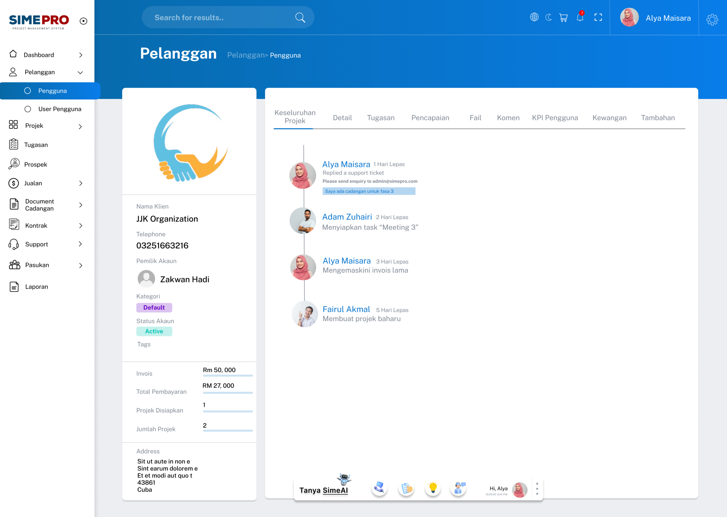Image resolution: width=727 pixels, height=517 pixels.
Task: Click the Pasukan team icon
Action: pos(14,265)
